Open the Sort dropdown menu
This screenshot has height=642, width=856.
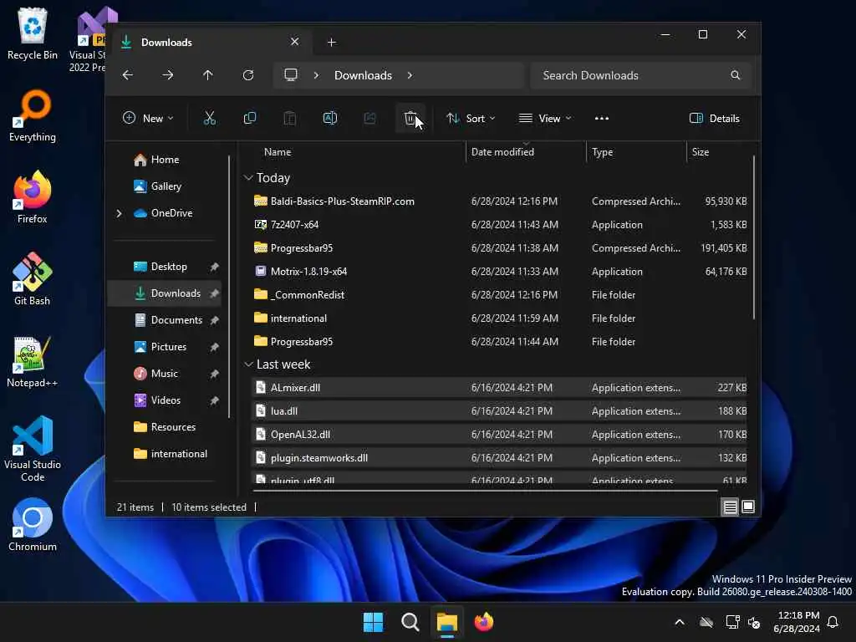[471, 118]
